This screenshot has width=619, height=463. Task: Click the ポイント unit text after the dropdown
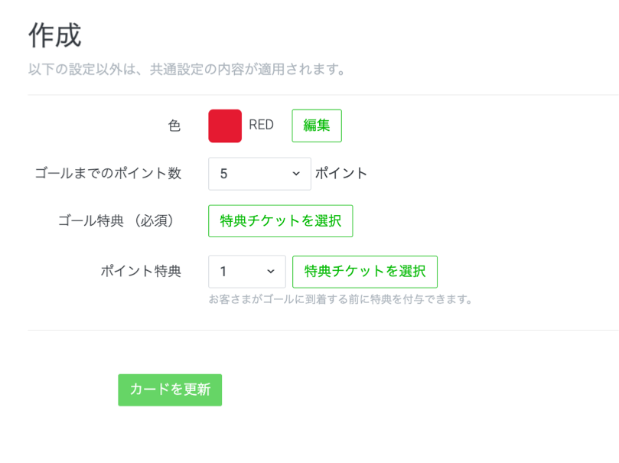point(341,174)
